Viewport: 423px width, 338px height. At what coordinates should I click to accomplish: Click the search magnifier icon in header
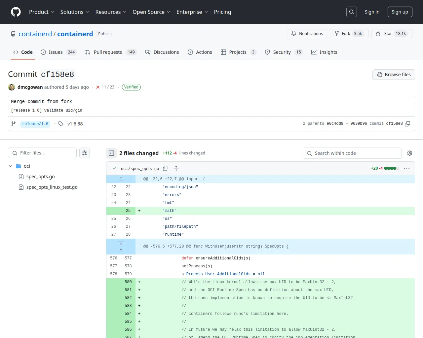pyautogui.click(x=352, y=12)
